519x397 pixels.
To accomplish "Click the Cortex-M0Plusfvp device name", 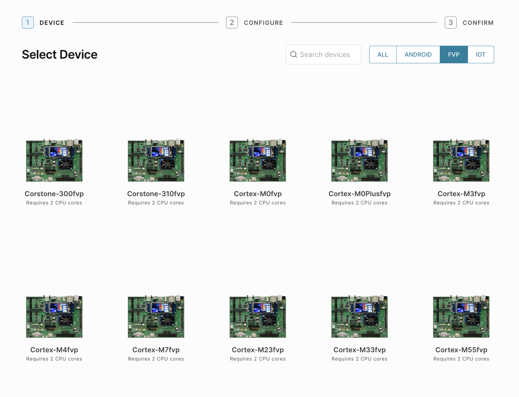I will click(x=360, y=194).
